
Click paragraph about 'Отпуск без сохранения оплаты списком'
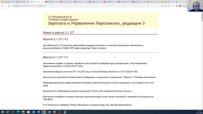coord(88,91)
